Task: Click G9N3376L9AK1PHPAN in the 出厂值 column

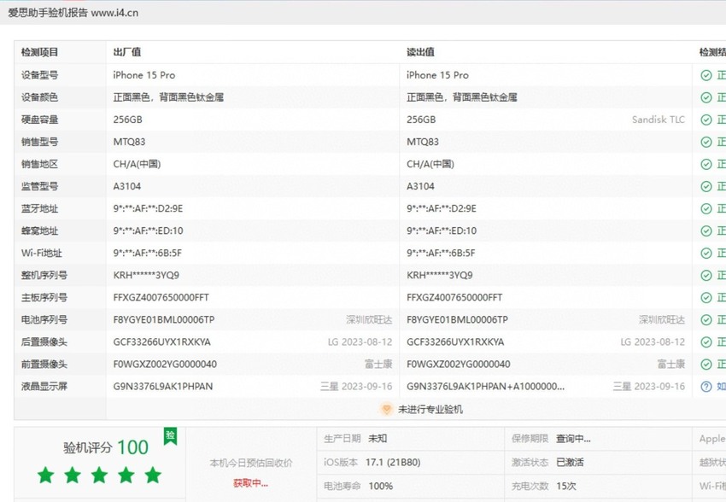Action: coord(163,386)
